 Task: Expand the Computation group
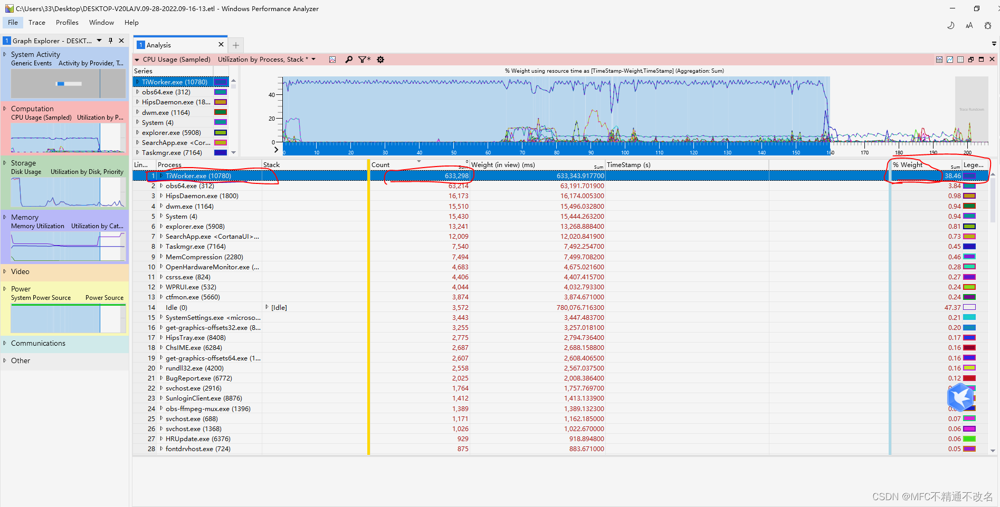[x=5, y=109]
